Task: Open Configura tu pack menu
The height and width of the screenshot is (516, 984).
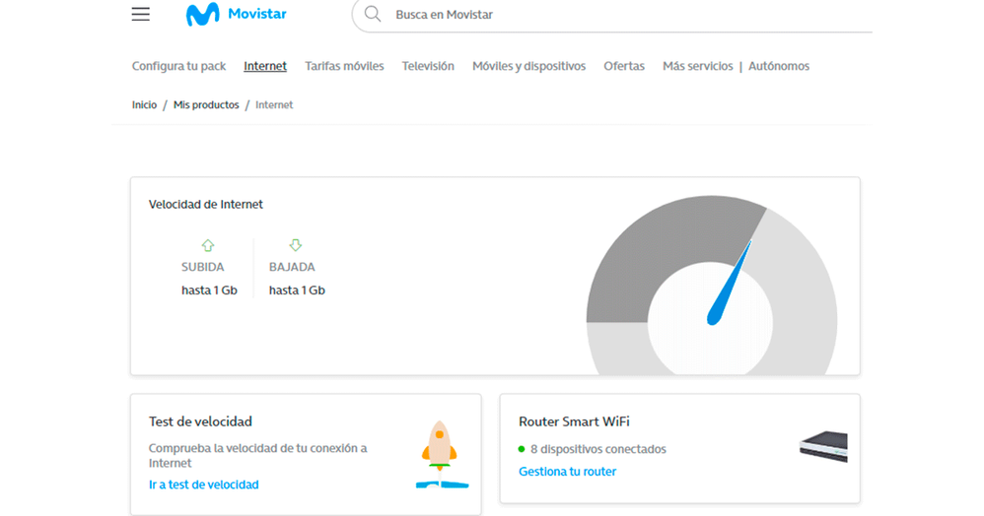Action: point(178,66)
